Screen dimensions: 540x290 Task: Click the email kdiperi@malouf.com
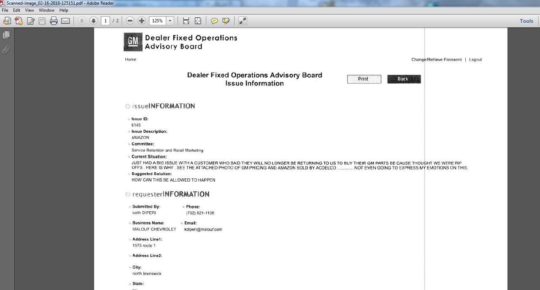203,230
